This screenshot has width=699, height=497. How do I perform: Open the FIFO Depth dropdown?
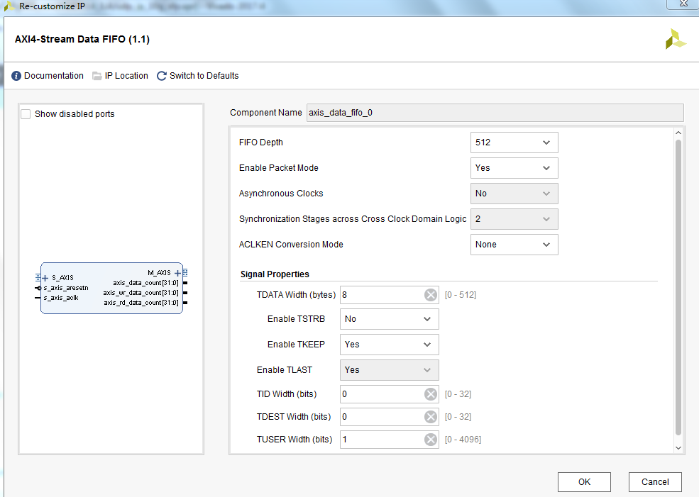547,142
